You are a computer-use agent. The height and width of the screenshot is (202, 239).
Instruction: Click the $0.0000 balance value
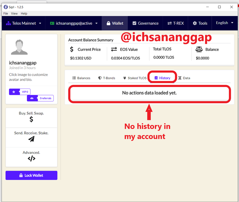(202, 58)
